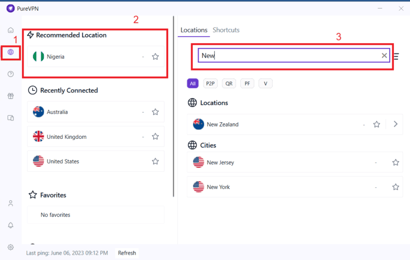Click the Australia flag icon
Viewport: 410px width, 260px height.
tap(38, 112)
